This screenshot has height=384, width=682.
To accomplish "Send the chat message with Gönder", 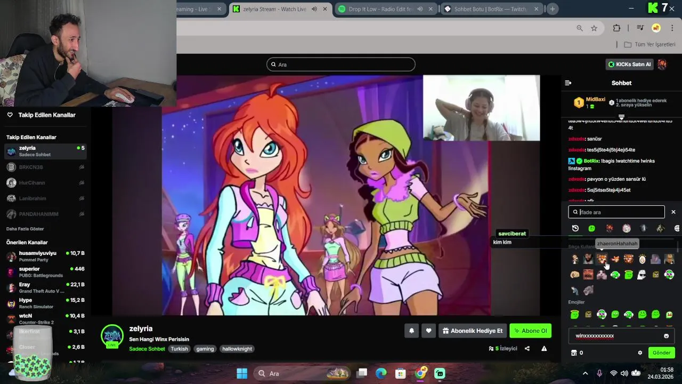I will [661, 353].
